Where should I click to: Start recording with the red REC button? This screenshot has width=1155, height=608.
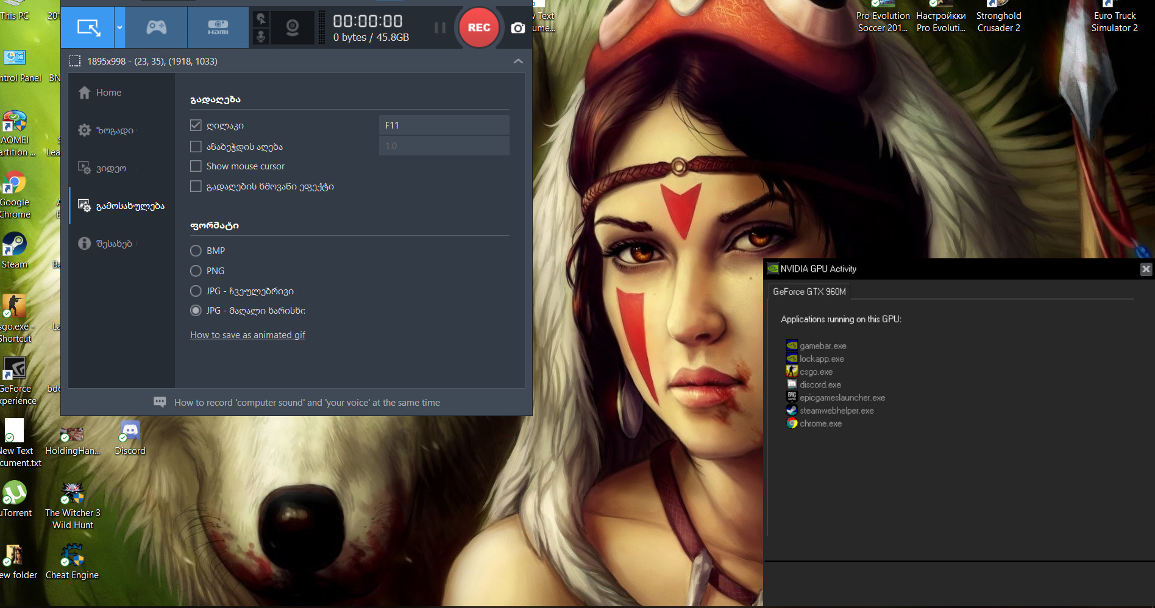point(479,27)
